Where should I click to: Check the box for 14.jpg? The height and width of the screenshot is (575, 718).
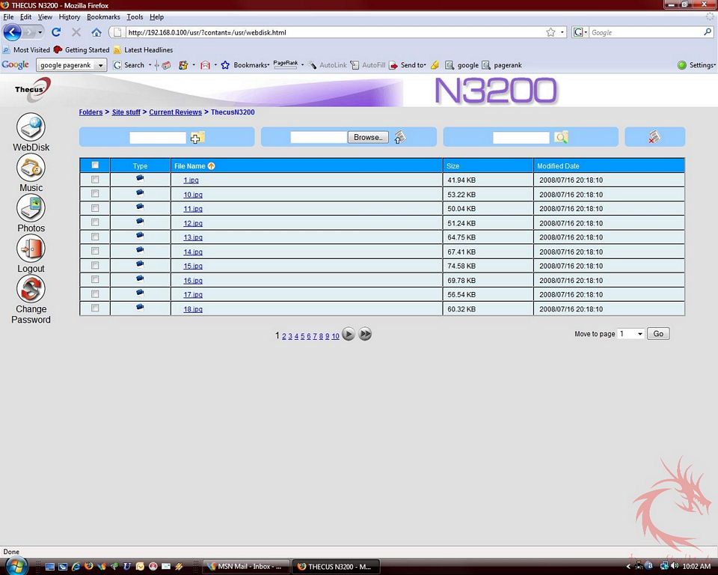click(x=95, y=251)
